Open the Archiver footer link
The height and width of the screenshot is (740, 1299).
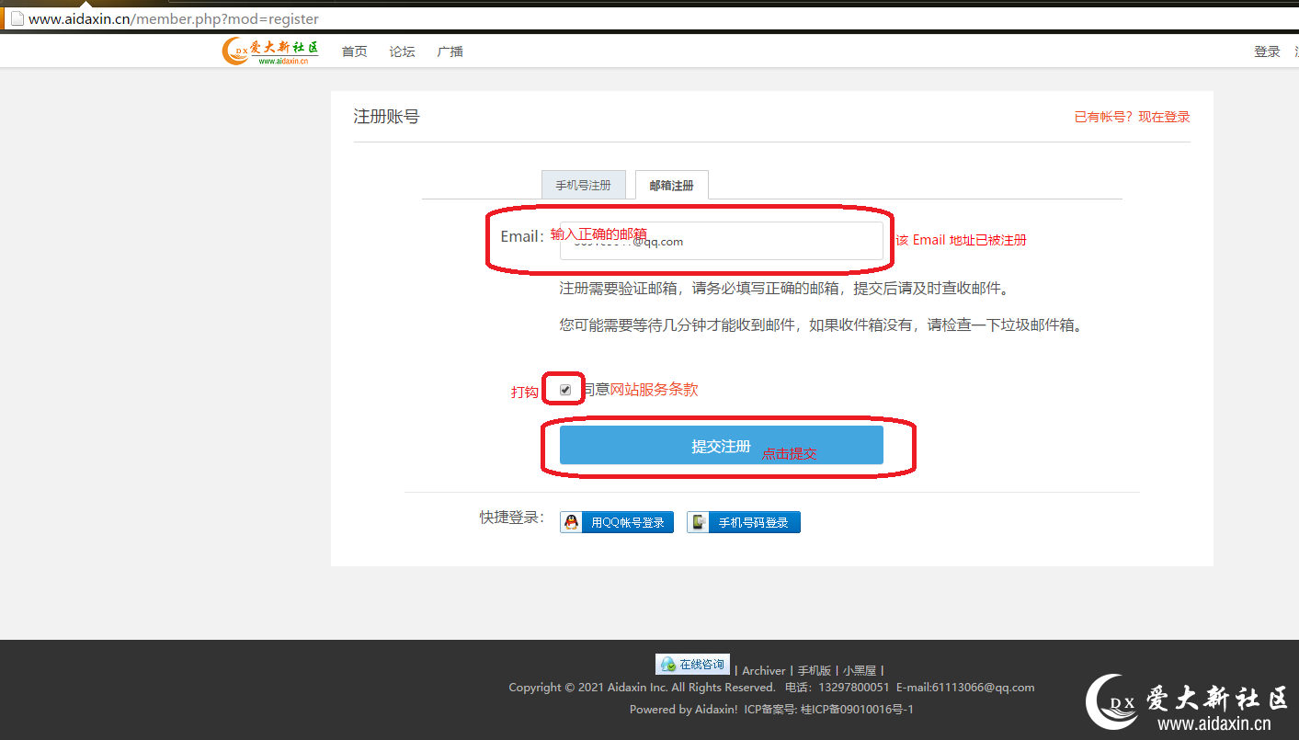click(x=763, y=671)
